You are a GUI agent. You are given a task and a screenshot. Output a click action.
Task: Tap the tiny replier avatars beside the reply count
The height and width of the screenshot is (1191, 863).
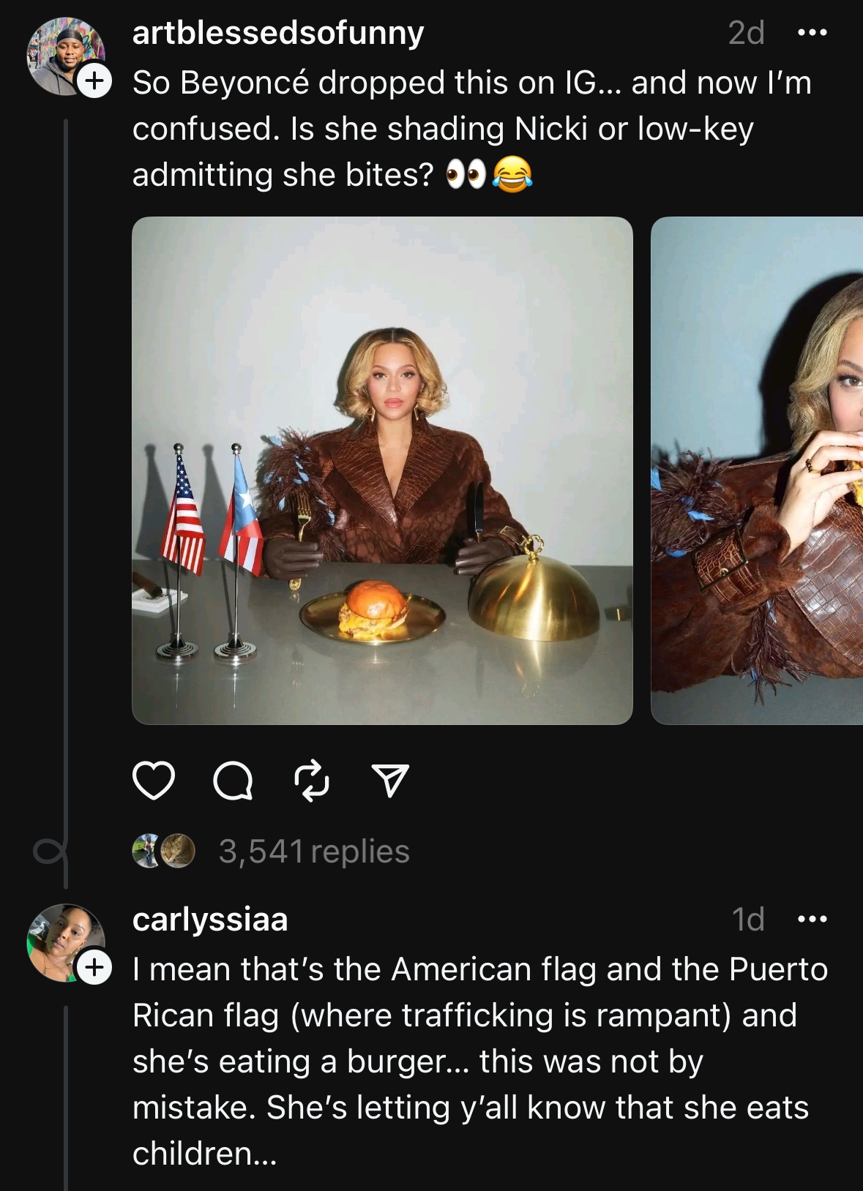(x=163, y=851)
